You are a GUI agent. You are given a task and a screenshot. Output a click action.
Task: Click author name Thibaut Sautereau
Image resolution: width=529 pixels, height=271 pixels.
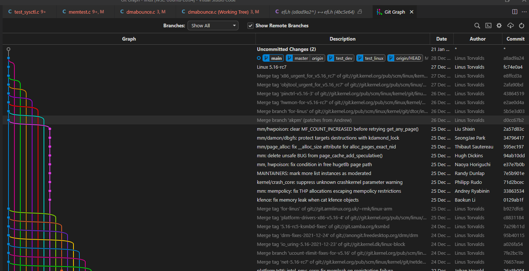point(474,147)
